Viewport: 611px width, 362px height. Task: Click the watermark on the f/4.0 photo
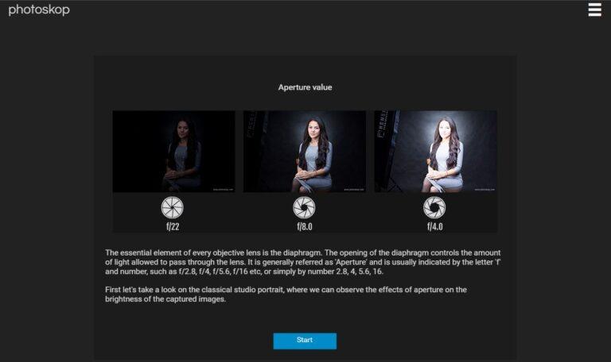tap(484, 190)
